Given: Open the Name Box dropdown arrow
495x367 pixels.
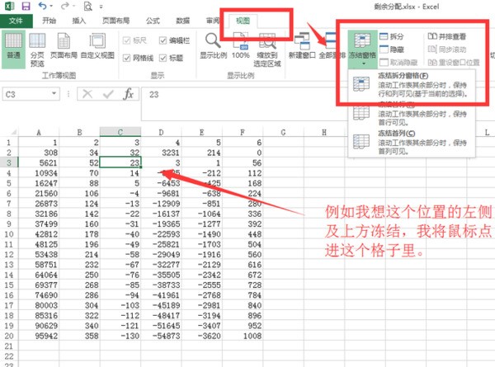Looking at the screenshot, I should (x=54, y=94).
